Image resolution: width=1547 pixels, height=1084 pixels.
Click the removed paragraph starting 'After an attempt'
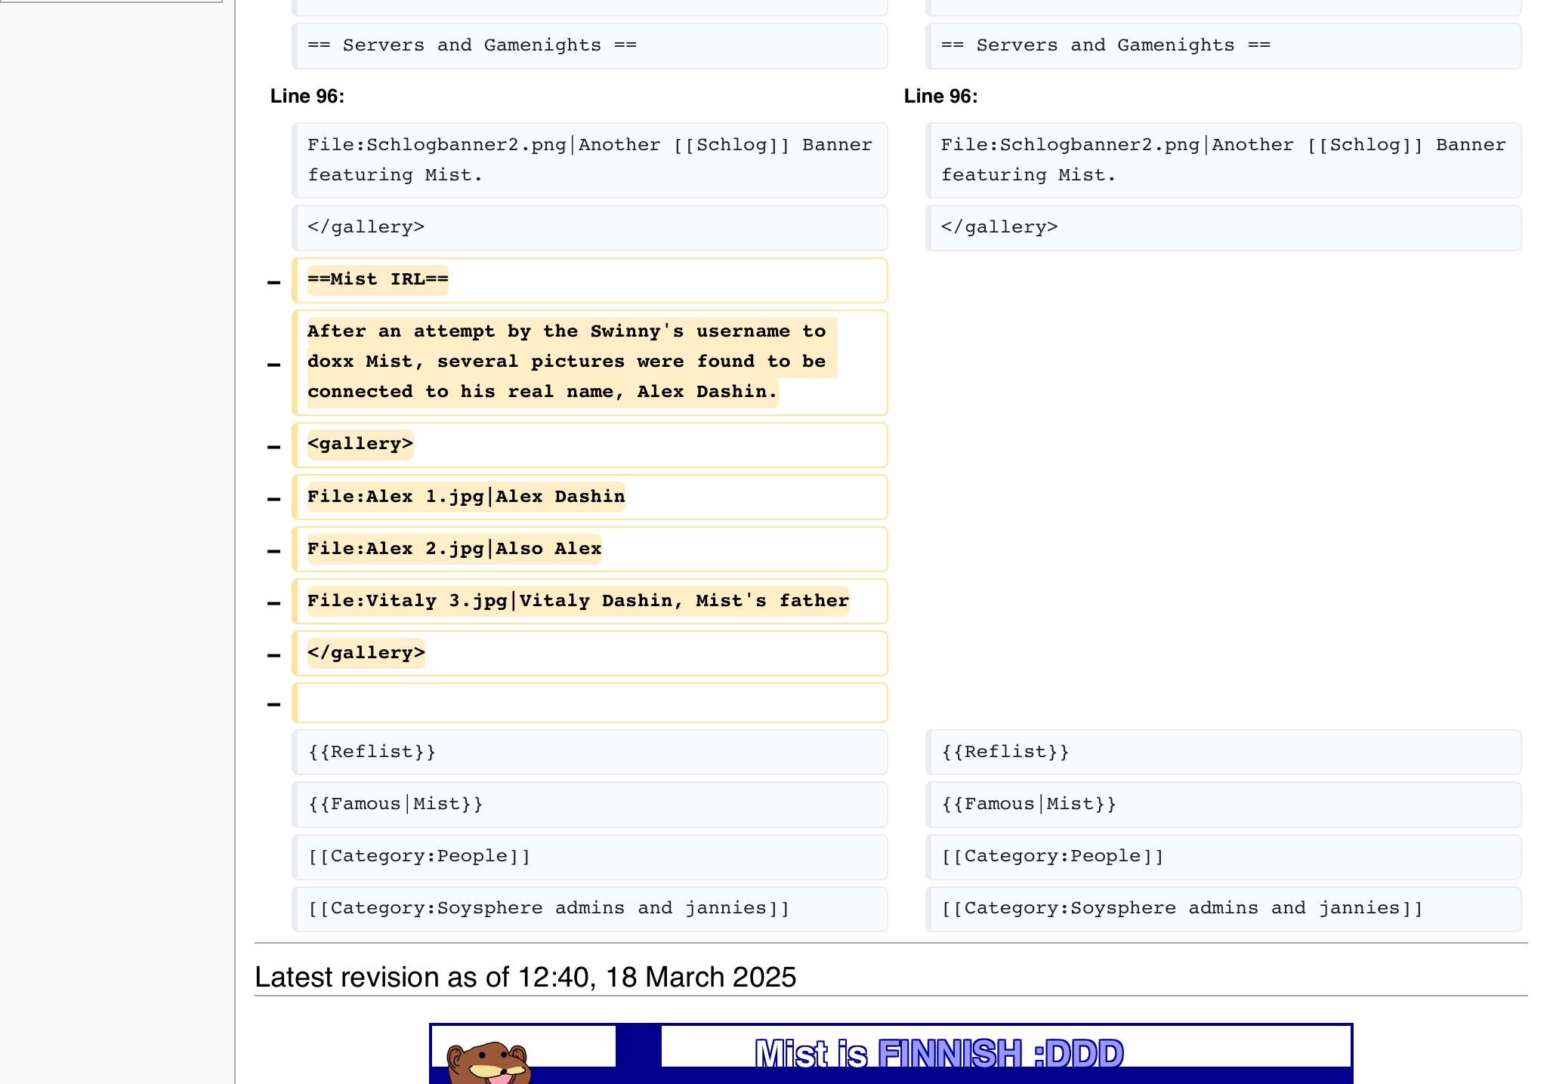click(x=589, y=362)
